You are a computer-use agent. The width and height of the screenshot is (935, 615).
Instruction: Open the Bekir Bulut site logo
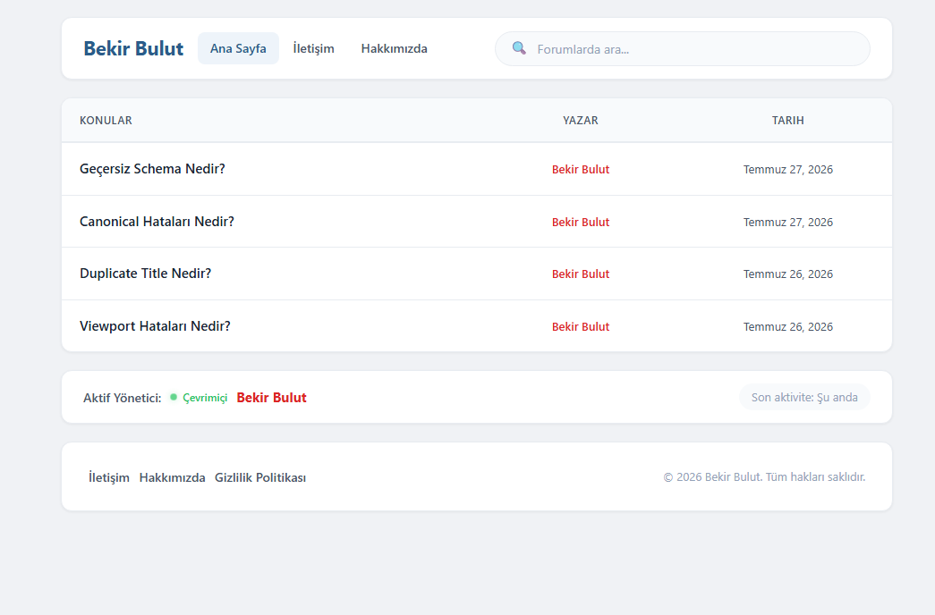point(133,48)
